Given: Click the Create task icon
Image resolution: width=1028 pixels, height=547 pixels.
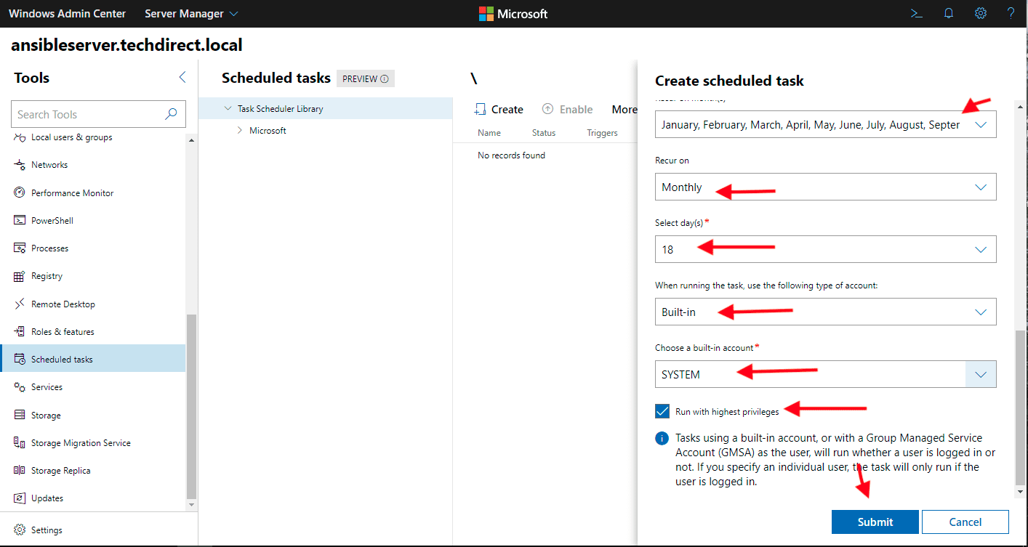Looking at the screenshot, I should pyautogui.click(x=480, y=110).
